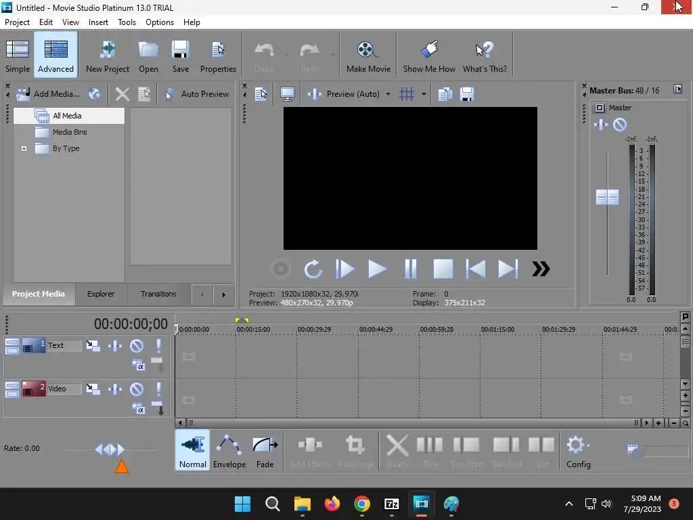
Task: Pause the preview playback
Action: tap(411, 269)
